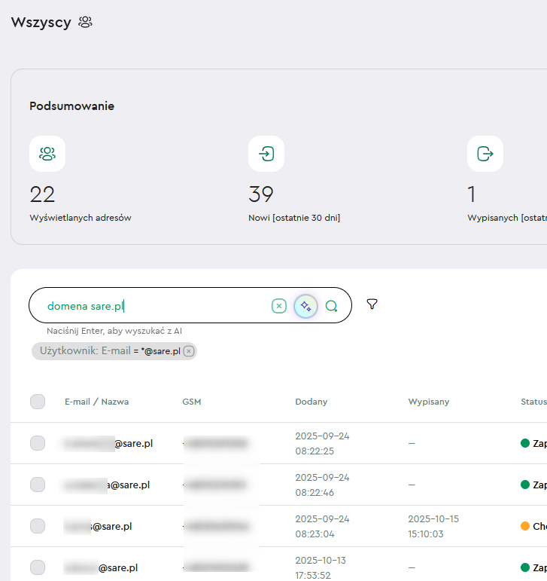Sort by the Dodany column header

point(311,402)
